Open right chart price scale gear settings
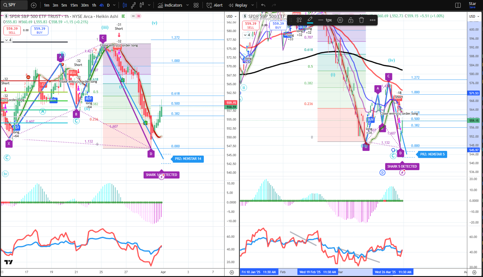 (x=474, y=272)
